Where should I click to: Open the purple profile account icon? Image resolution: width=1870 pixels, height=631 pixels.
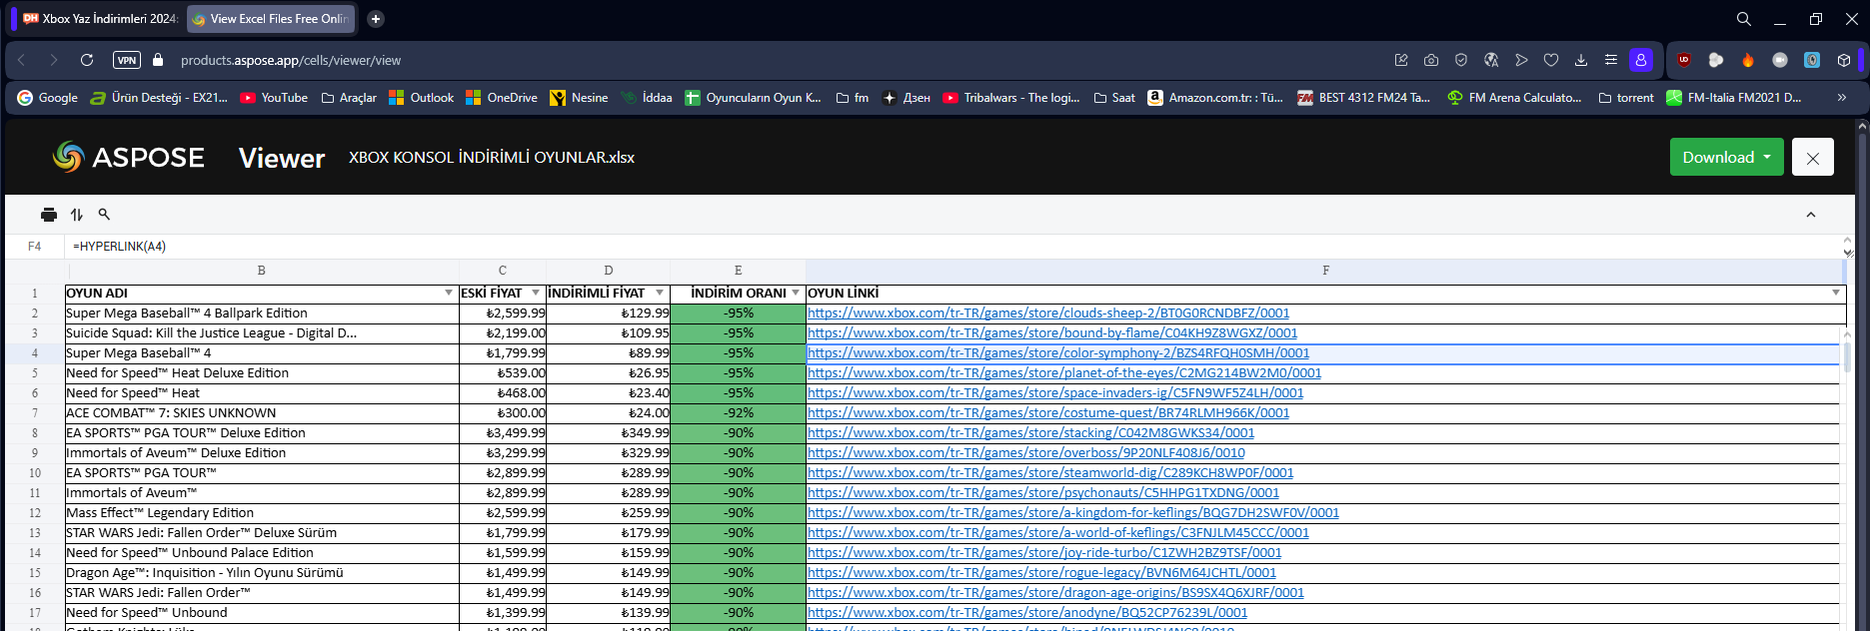tap(1641, 60)
